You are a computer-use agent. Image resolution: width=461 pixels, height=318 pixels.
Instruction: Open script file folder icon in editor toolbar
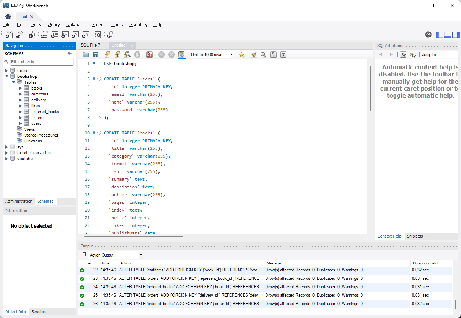[x=86, y=55]
